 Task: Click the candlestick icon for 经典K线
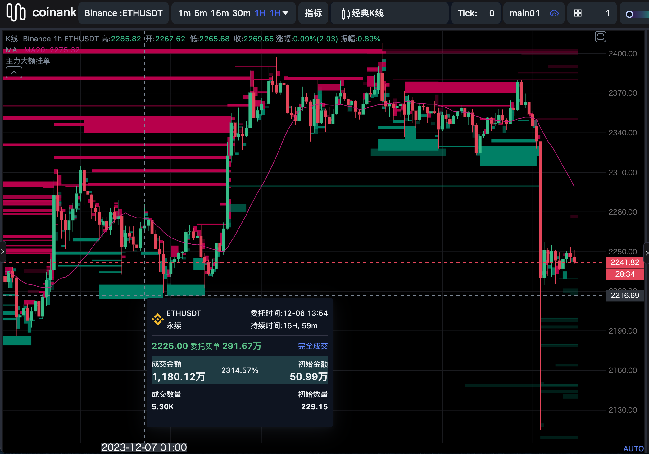coord(345,14)
